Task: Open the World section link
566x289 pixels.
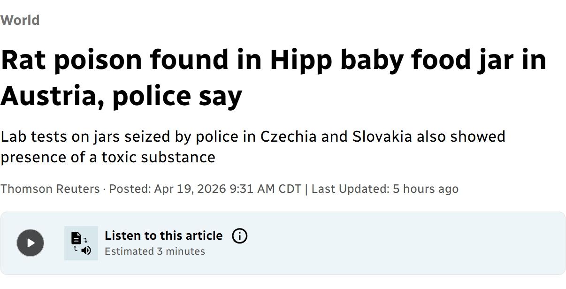Action: (x=20, y=20)
